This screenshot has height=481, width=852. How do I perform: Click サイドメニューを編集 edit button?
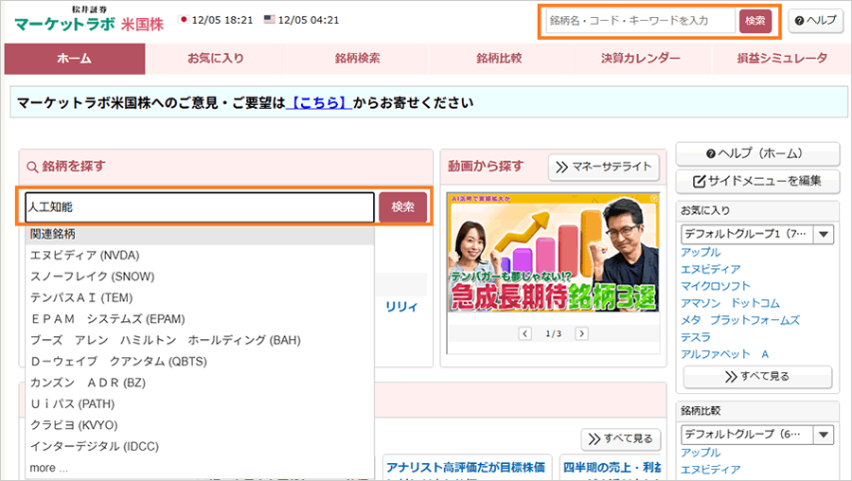tap(758, 180)
